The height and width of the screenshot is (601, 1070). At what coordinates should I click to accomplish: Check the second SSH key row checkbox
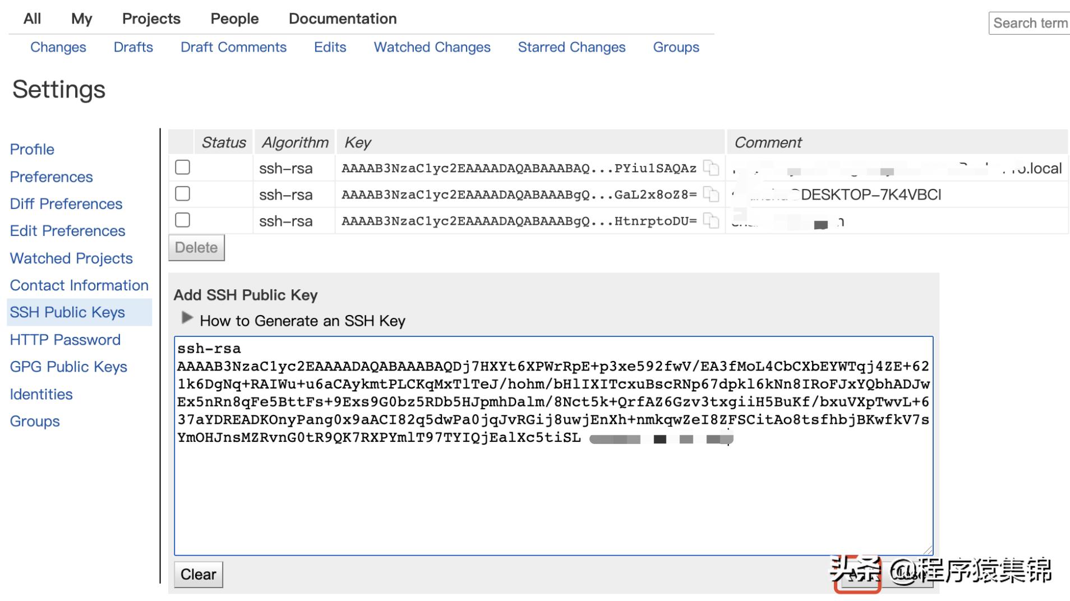click(x=182, y=193)
